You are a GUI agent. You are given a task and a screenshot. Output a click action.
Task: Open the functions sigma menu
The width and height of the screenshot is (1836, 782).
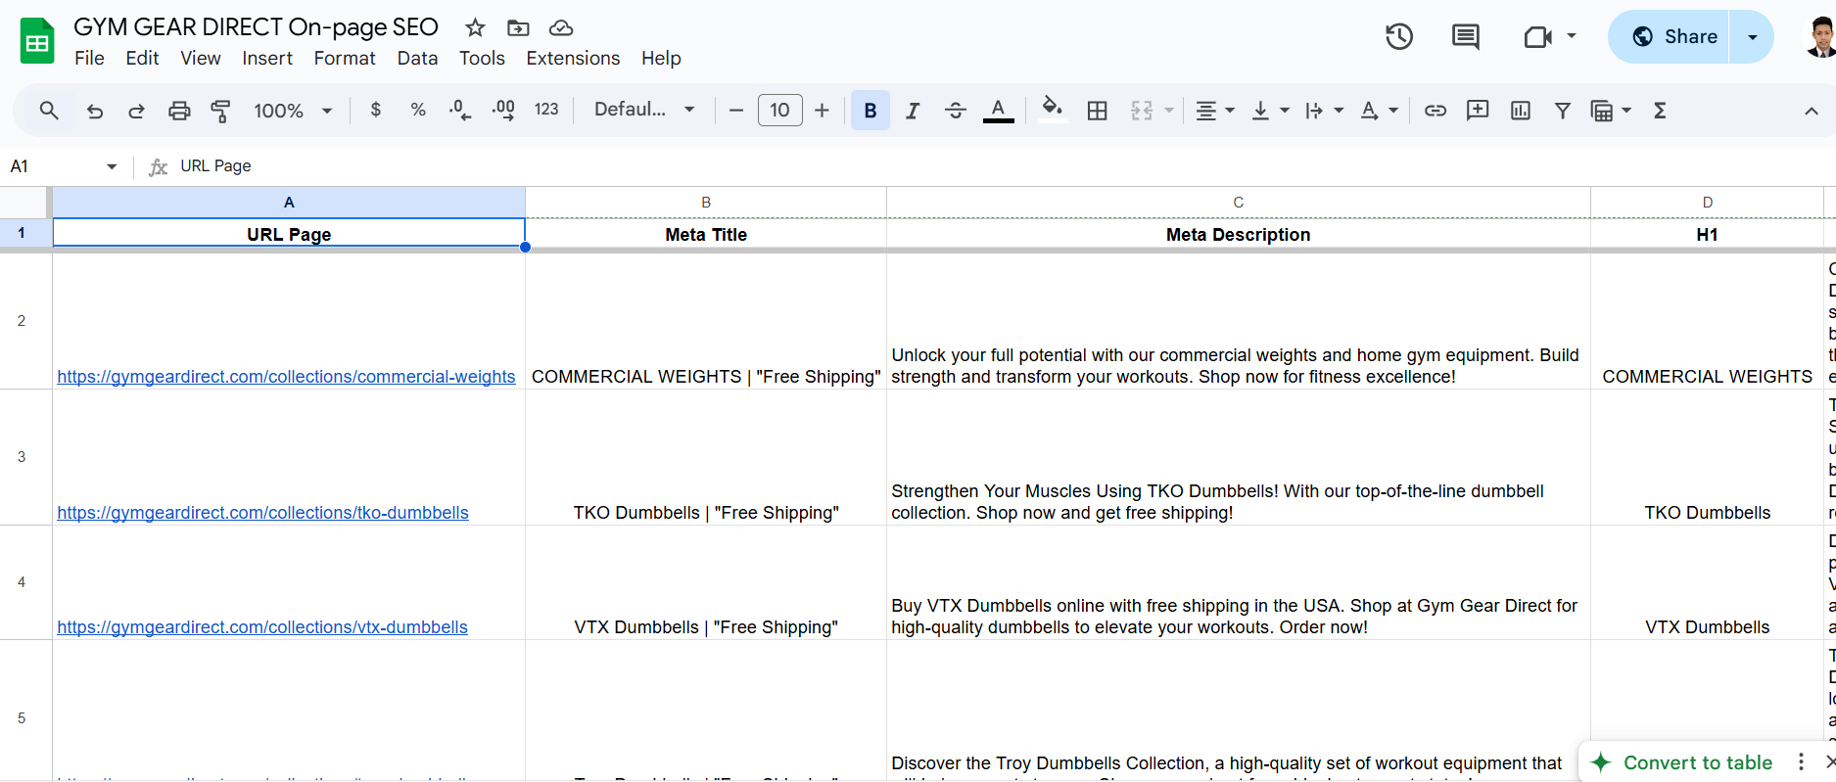point(1660,111)
